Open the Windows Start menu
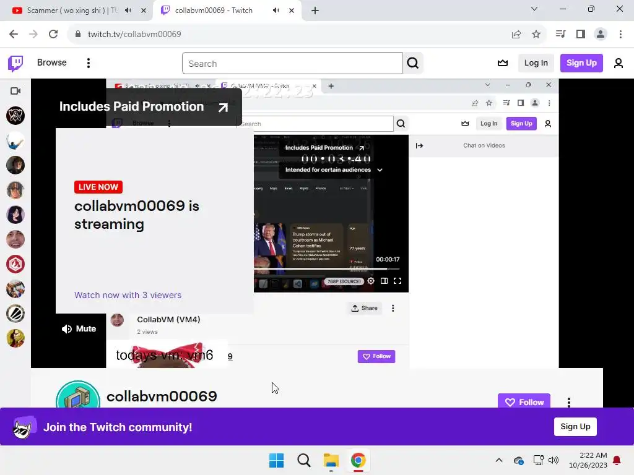Image resolution: width=634 pixels, height=475 pixels. tap(277, 460)
